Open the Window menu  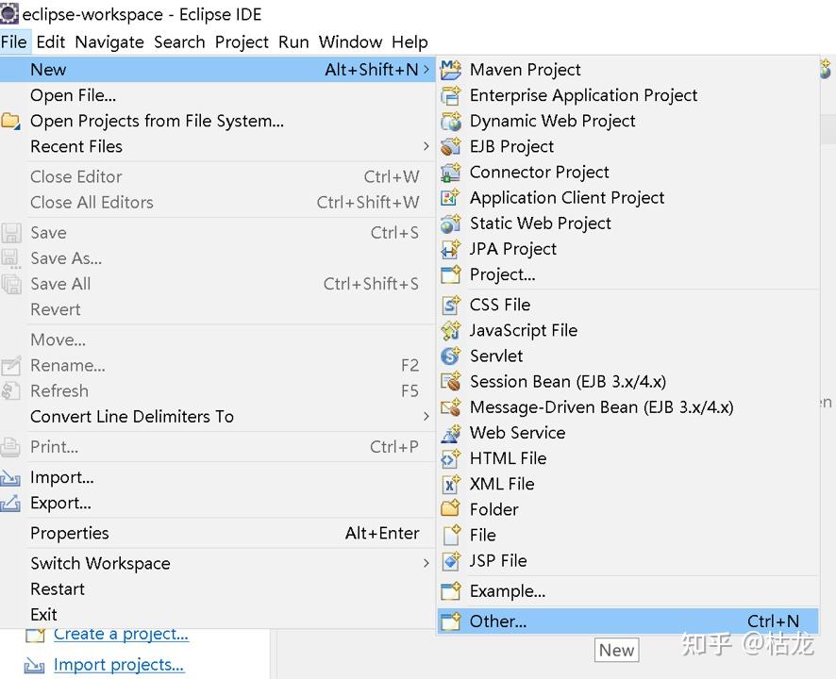point(350,41)
